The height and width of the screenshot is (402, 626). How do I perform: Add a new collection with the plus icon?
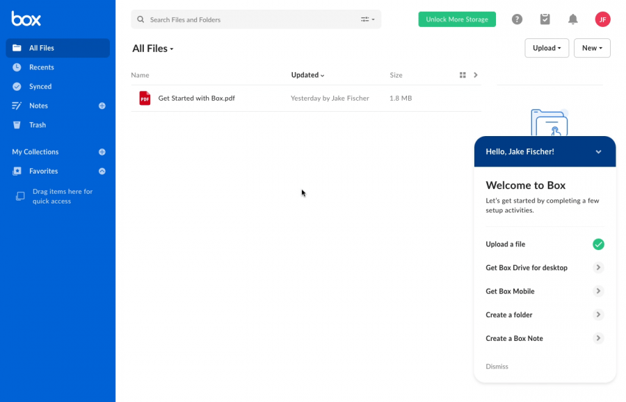102,151
